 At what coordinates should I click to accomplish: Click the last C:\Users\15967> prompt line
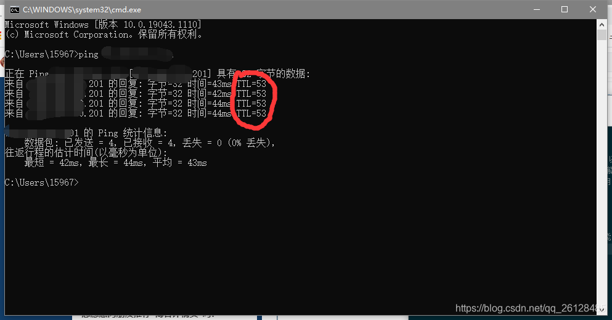[42, 183]
